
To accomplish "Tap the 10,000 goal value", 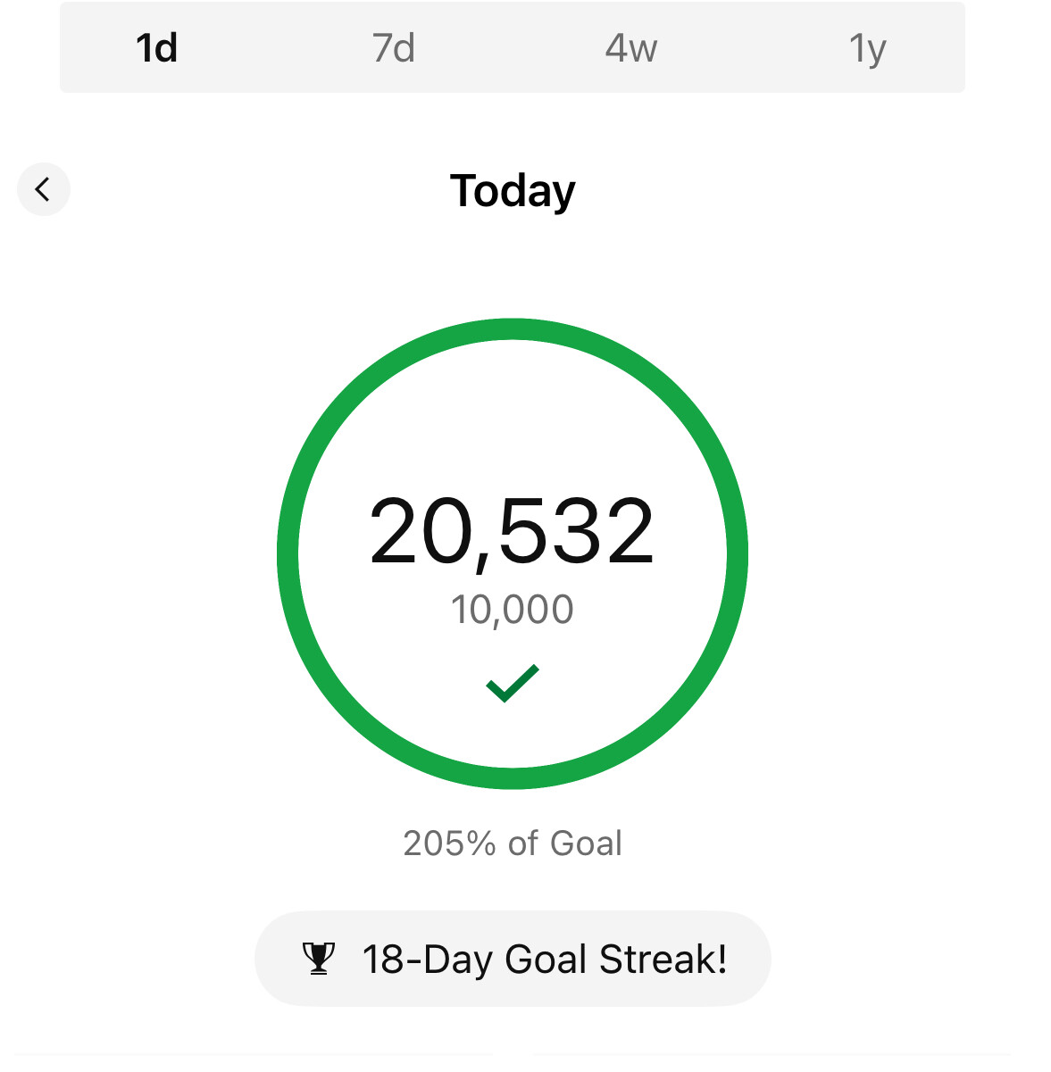I will pyautogui.click(x=513, y=611).
